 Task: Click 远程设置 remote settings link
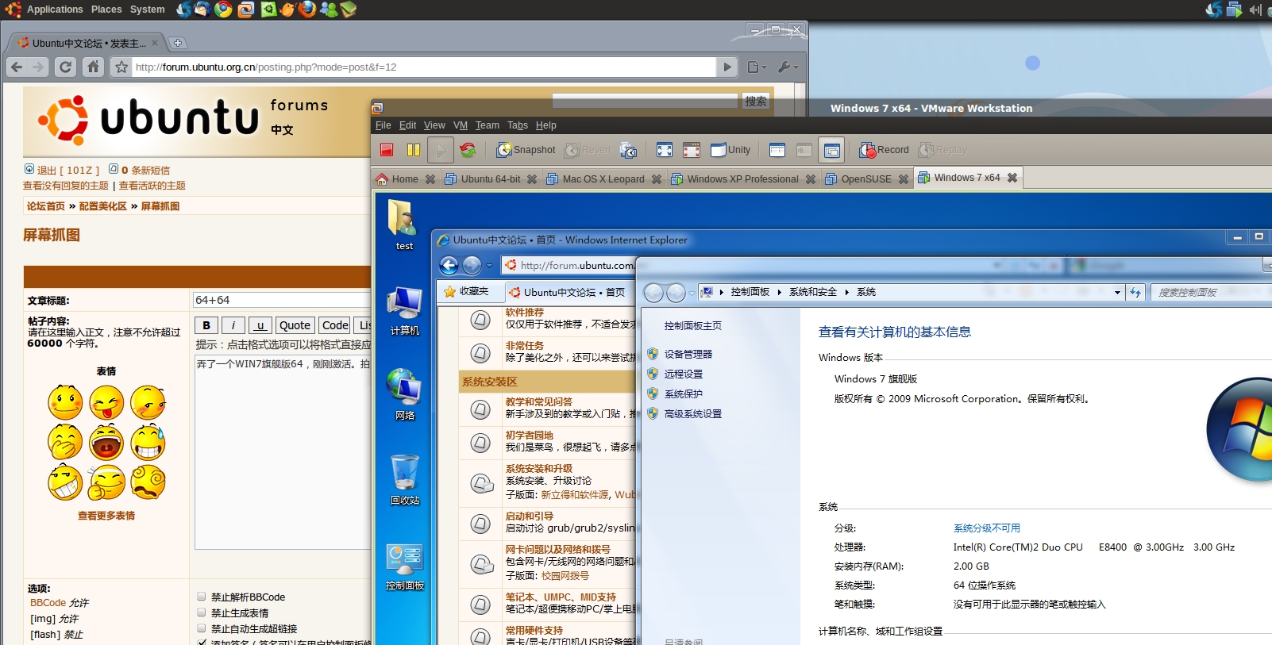[684, 374]
